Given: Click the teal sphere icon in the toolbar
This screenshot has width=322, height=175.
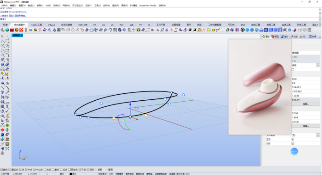Looking at the screenshot, I should [7, 30].
